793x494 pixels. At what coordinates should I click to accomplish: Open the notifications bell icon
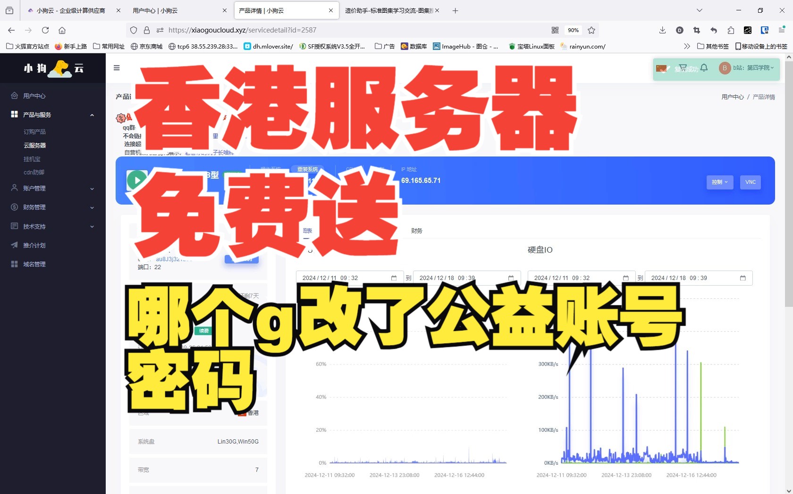(704, 68)
